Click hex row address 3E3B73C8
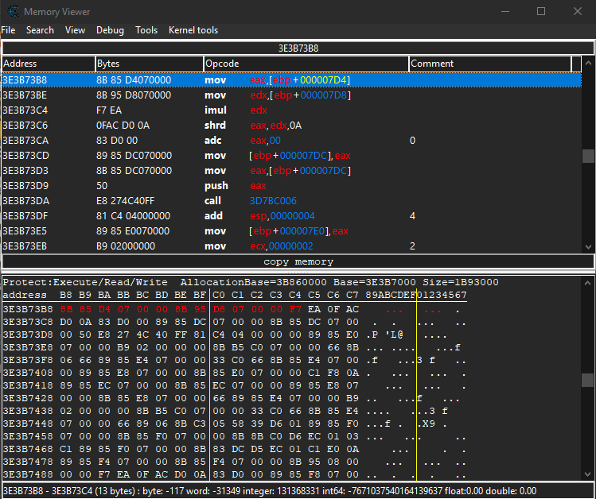 tap(28, 322)
